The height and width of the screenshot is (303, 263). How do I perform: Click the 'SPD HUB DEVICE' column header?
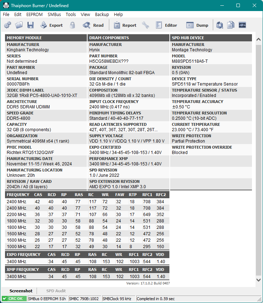(211, 38)
